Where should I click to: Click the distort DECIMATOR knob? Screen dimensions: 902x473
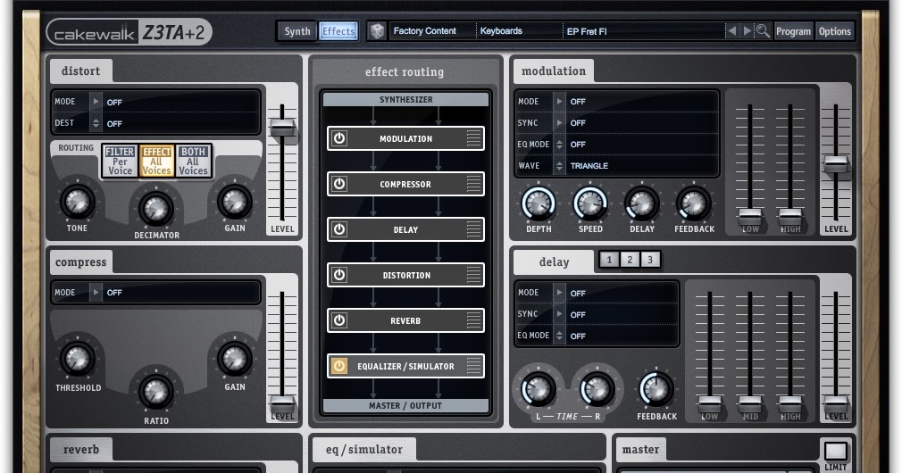pos(156,208)
